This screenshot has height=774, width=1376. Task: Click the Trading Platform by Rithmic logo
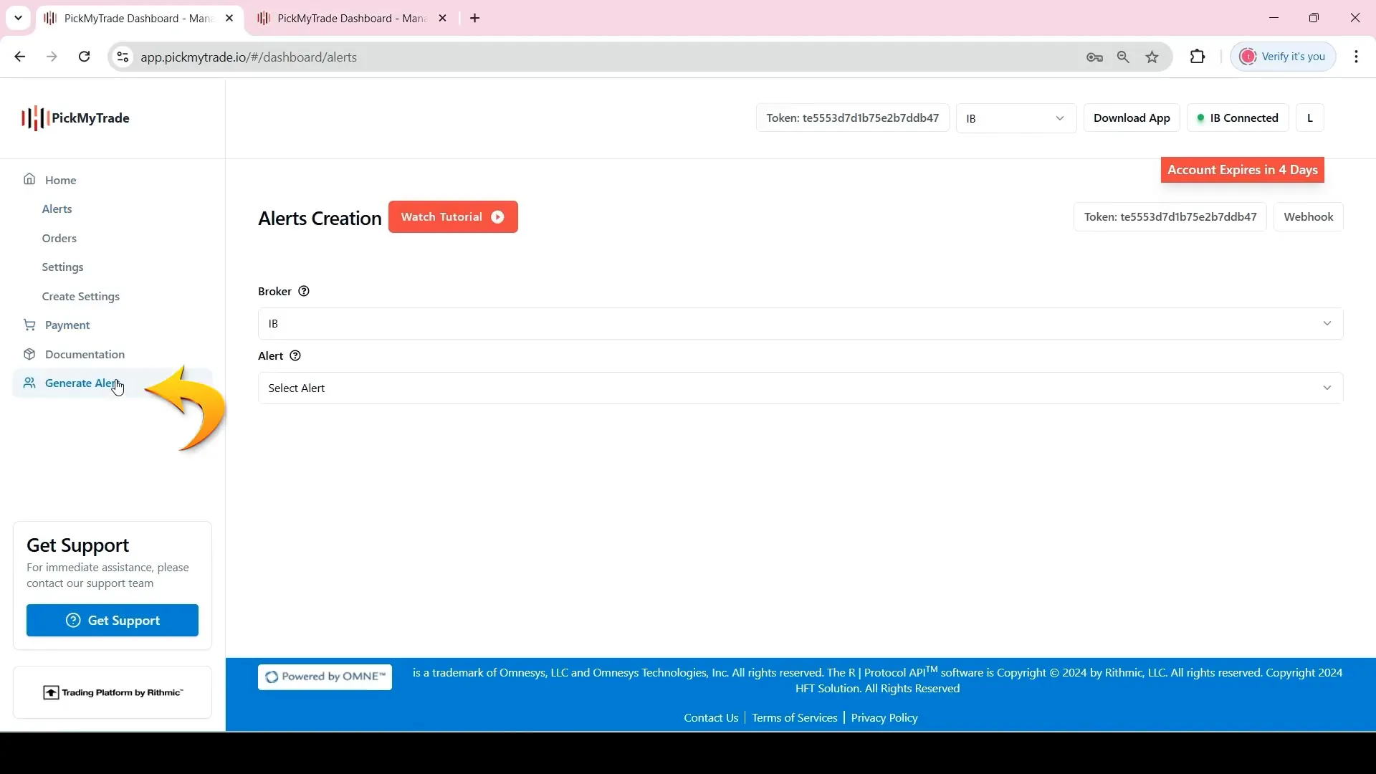click(x=113, y=692)
